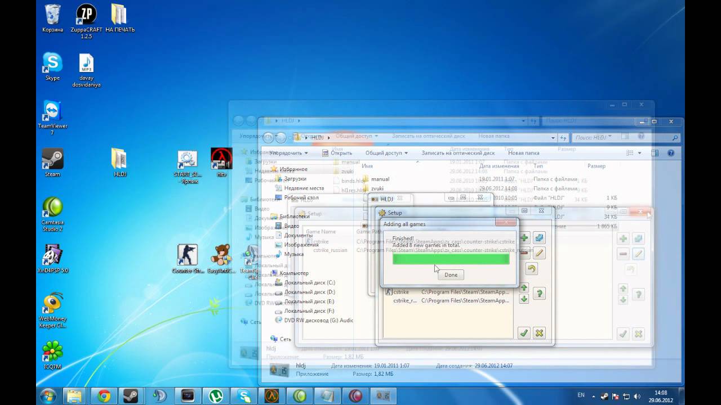The image size is (721, 405).
Task: Click the Skype desktop shortcut
Action: (x=52, y=66)
